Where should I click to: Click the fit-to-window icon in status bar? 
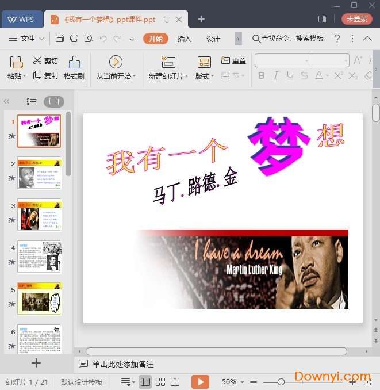pyautogui.click(x=367, y=382)
